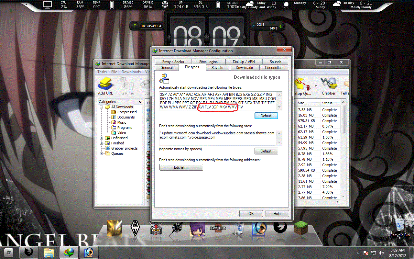Click the Size column header
This screenshot has width=414, height=259.
[x=308, y=103]
